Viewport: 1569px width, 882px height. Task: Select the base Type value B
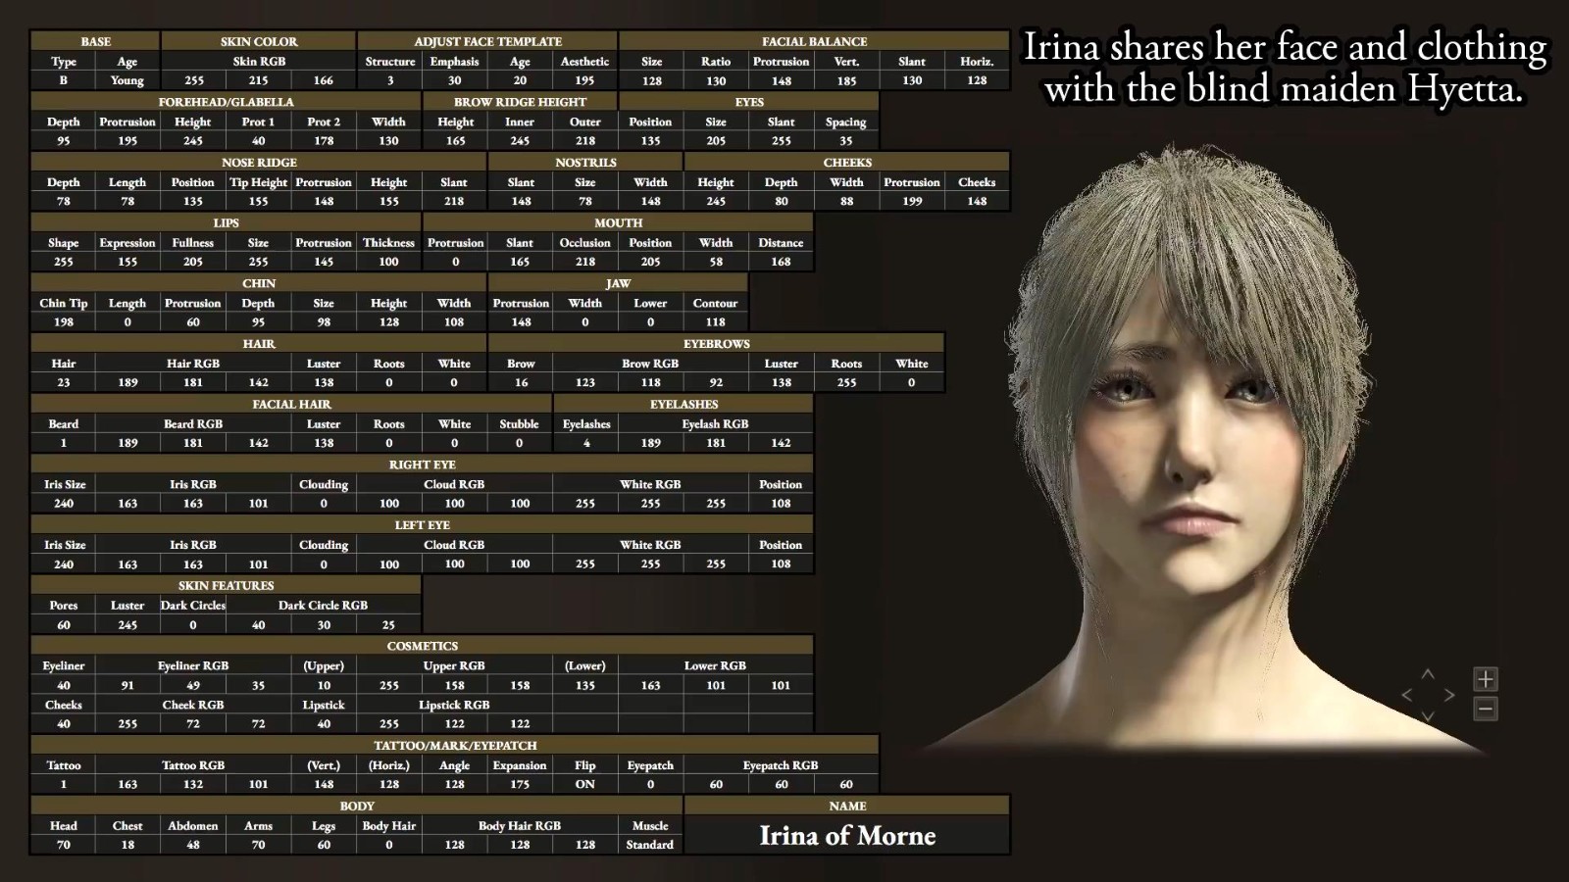63,80
